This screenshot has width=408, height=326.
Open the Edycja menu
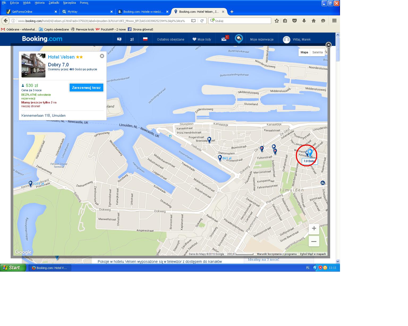[x=14, y=3]
